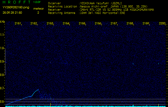Viewport: 168px width, 107px height.
Task: Click the cyan signal level strip at bottom
Action: [x=84, y=106]
